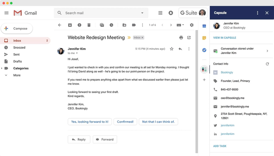Open Google Tasks side panel icon
Image resolution: width=274 pixels, height=156 pixels.
click(204, 50)
